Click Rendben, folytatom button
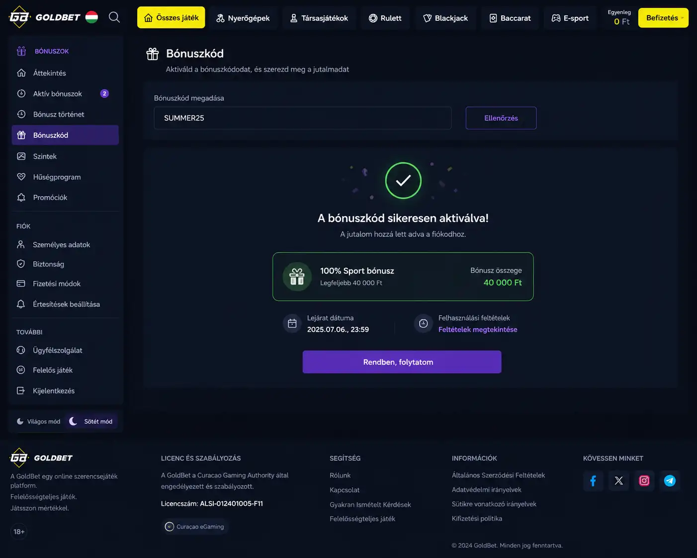The width and height of the screenshot is (697, 558). (x=402, y=362)
